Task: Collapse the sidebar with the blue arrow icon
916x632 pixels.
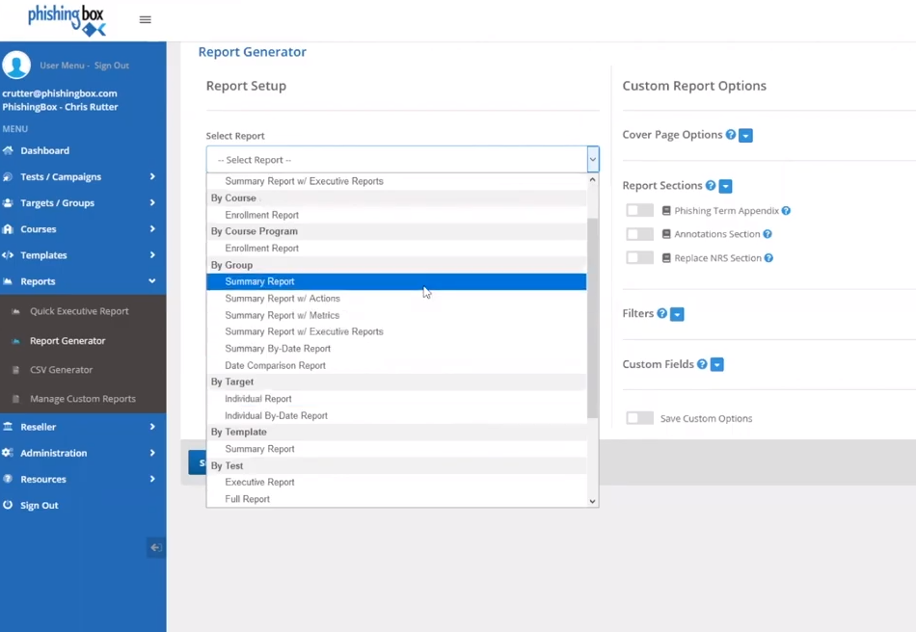Action: [155, 547]
